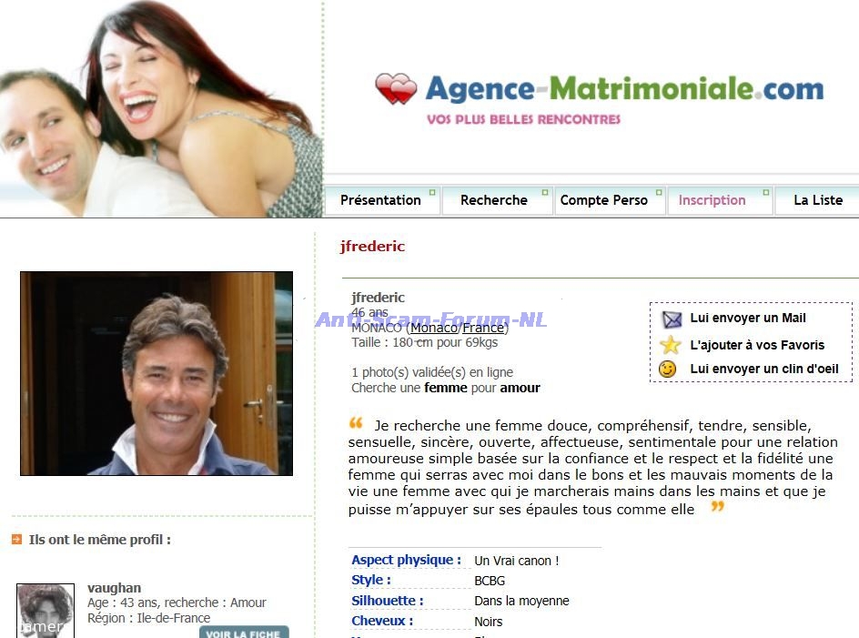
Task: Follow the Monaco location link
Action: (434, 328)
